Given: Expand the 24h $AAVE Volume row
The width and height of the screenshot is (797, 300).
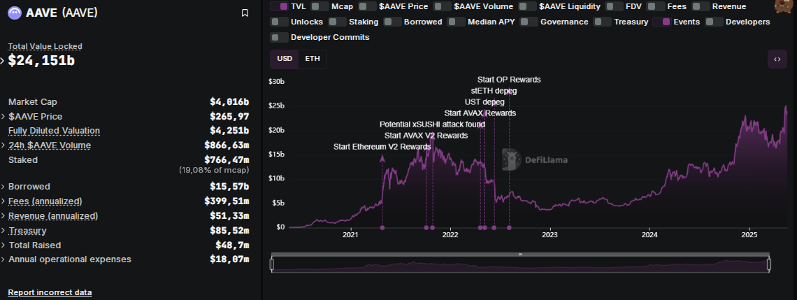Looking at the screenshot, I should [x=2, y=145].
